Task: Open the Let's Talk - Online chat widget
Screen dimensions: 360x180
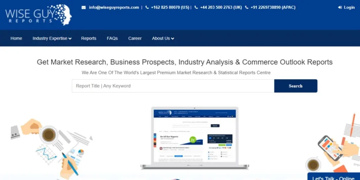Action: pyautogui.click(x=334, y=176)
